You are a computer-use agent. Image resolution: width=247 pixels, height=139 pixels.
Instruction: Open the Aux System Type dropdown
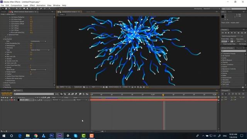pos(40,50)
